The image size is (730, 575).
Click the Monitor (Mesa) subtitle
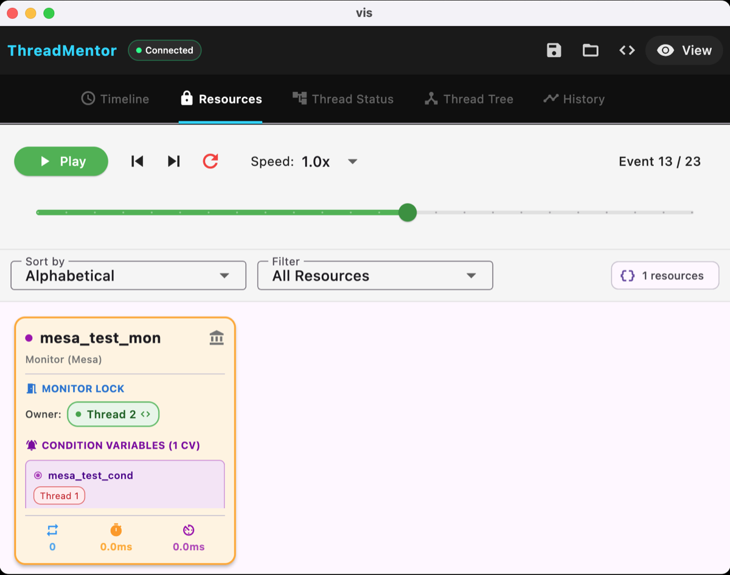(64, 360)
